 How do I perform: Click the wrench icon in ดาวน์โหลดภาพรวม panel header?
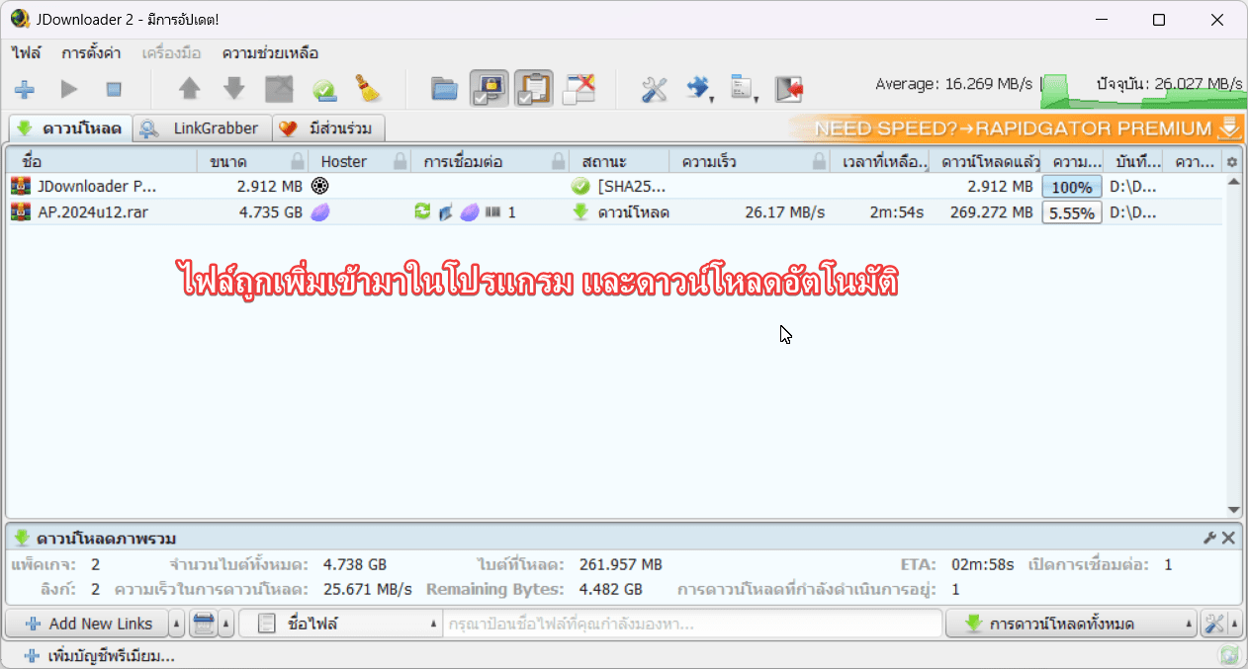pos(1209,539)
